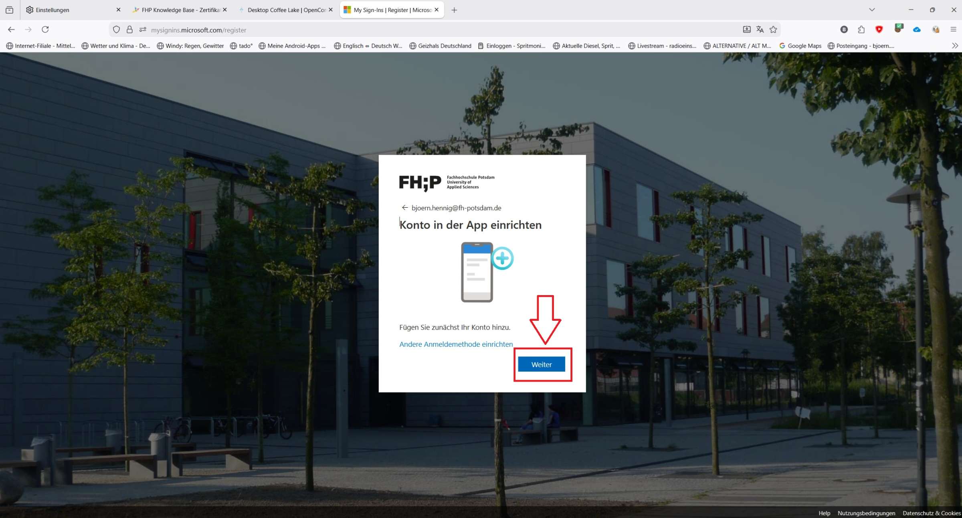Click the tracking protection shield icon

116,30
